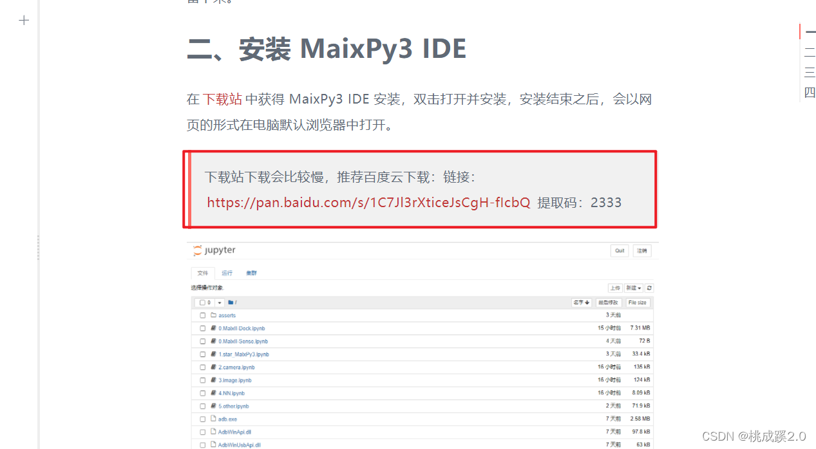This screenshot has width=816, height=449.
Task: Check the box for AdbWinApi.dll
Action: pos(203,432)
